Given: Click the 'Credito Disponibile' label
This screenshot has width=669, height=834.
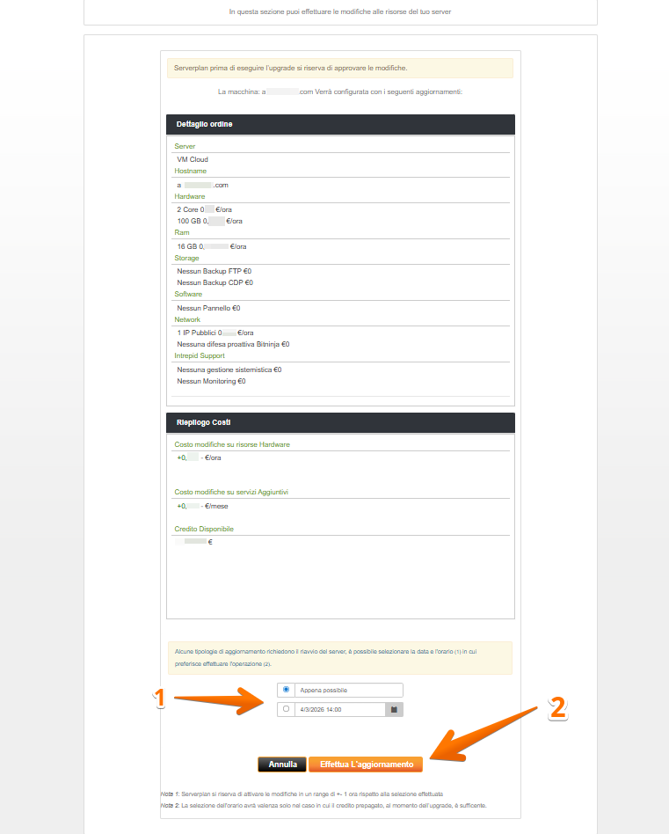Looking at the screenshot, I should [x=204, y=529].
